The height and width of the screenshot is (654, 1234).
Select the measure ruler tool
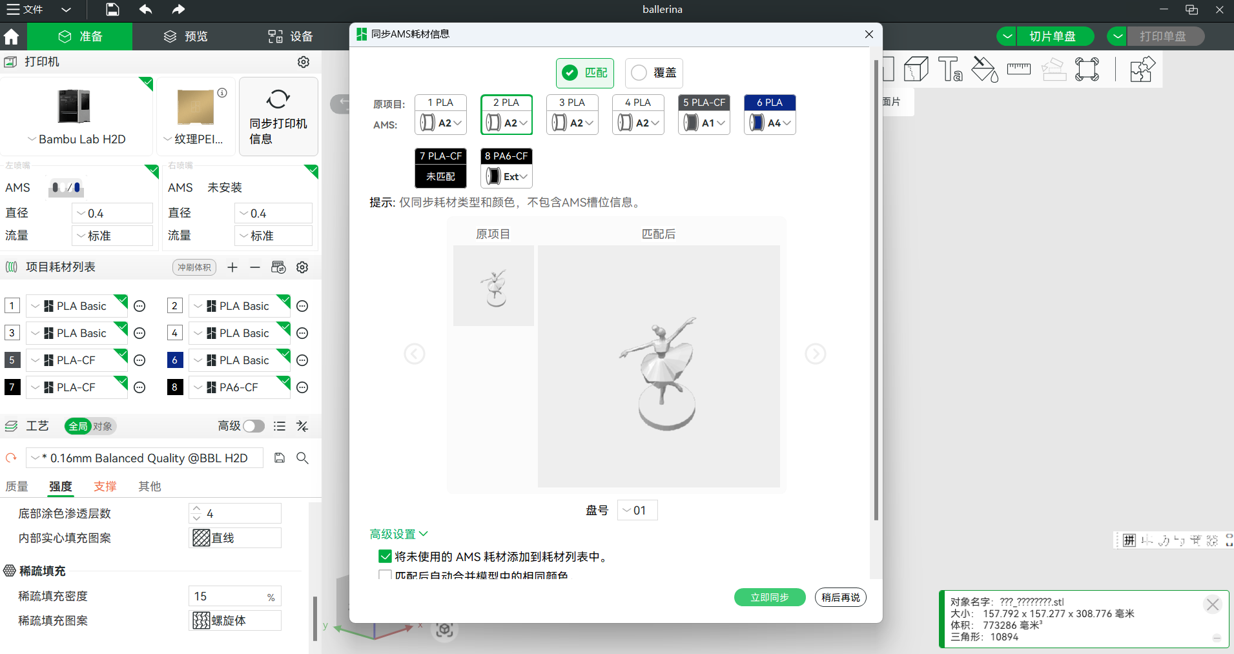tap(1019, 69)
